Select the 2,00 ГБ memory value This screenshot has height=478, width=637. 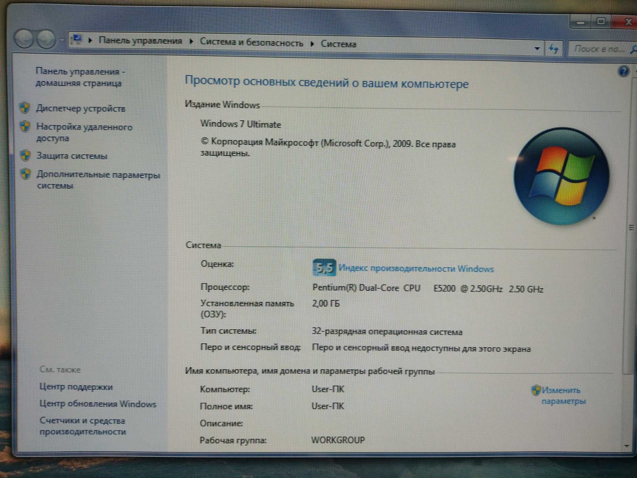[326, 303]
